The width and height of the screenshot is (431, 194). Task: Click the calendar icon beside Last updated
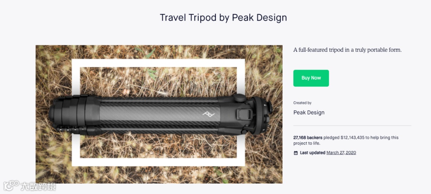coord(296,153)
